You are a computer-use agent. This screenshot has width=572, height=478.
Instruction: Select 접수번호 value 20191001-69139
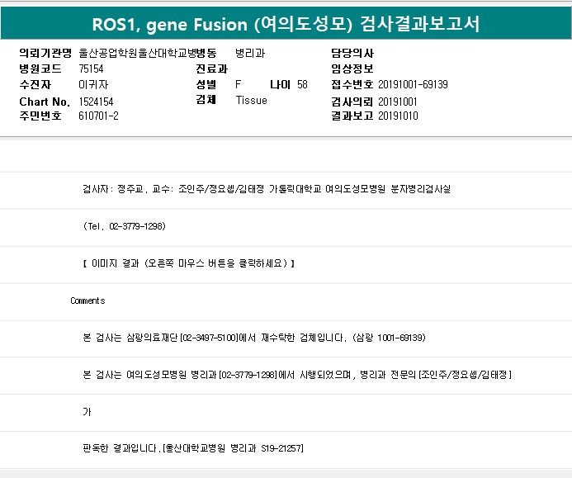pos(413,84)
